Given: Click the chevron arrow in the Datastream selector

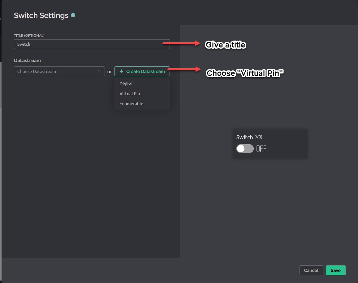Looking at the screenshot, I should 100,71.
